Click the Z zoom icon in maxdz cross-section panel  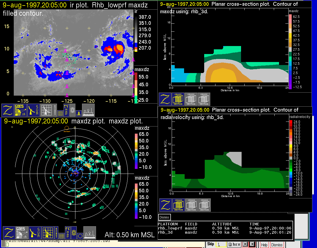tap(165, 99)
